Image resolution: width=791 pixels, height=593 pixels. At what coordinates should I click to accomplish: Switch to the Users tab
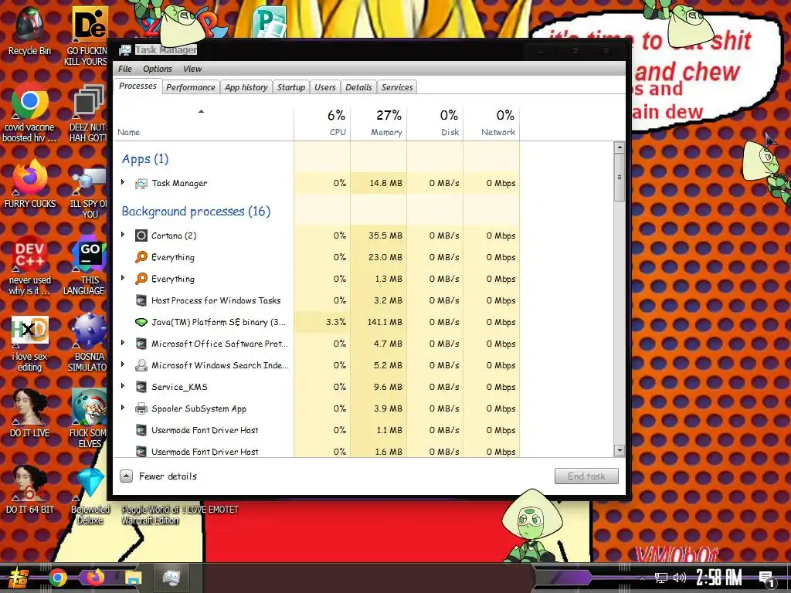click(x=325, y=87)
